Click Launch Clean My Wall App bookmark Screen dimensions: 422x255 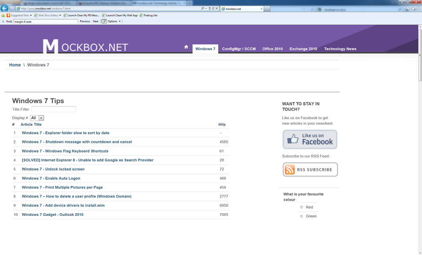click(120, 15)
